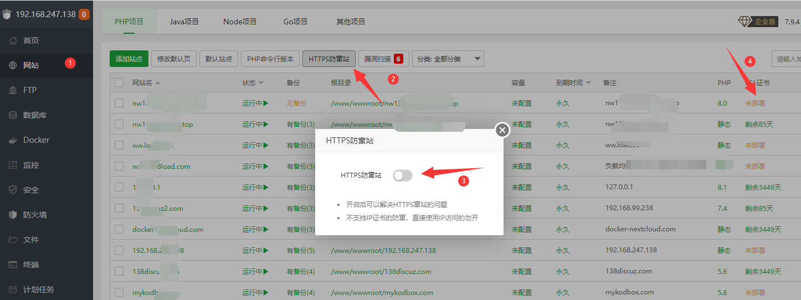
Task: Switch to the PHP项目 tab
Action: click(x=129, y=22)
